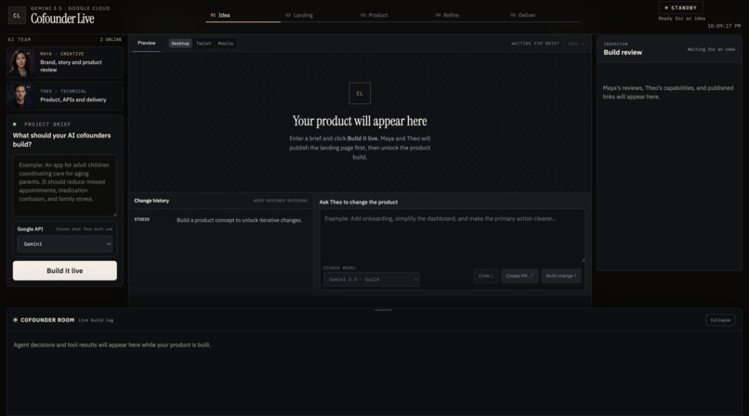Go to the 01 Idea step
Viewport: 749px width, 416px height.
tap(220, 15)
